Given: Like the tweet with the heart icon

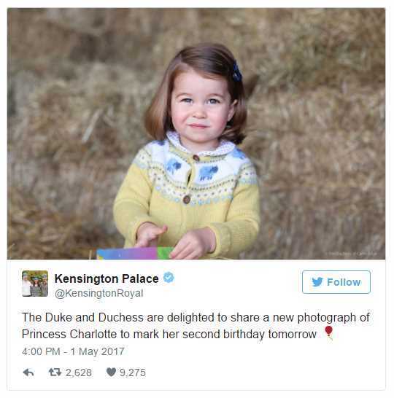Looking at the screenshot, I should click(x=111, y=372).
